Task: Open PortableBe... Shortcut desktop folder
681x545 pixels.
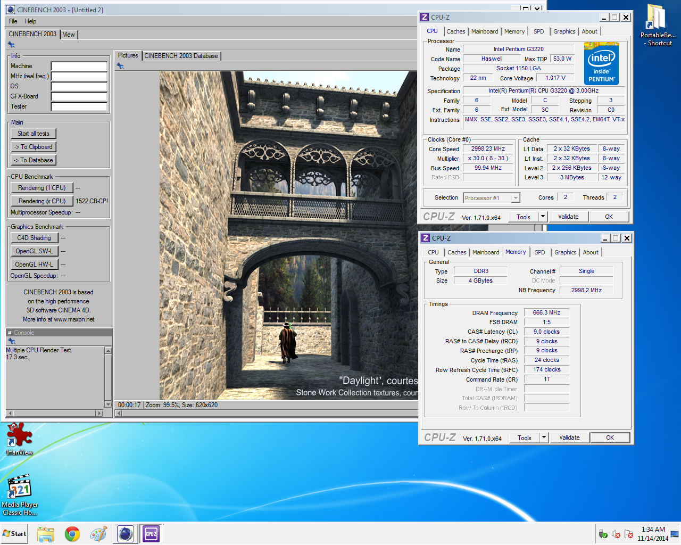Action: click(658, 25)
